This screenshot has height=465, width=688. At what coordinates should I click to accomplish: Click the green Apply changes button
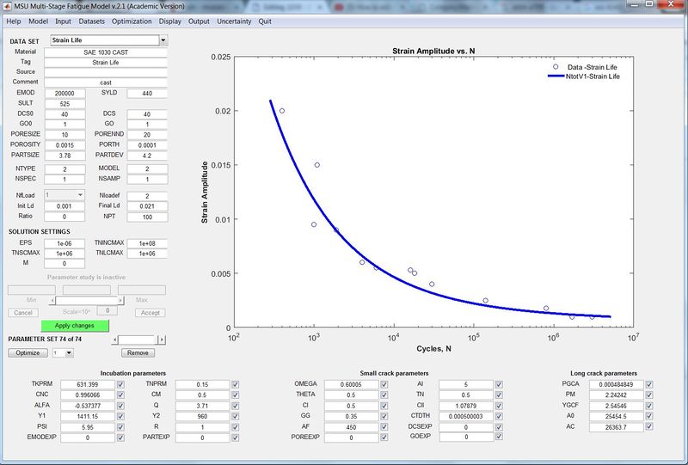76,326
